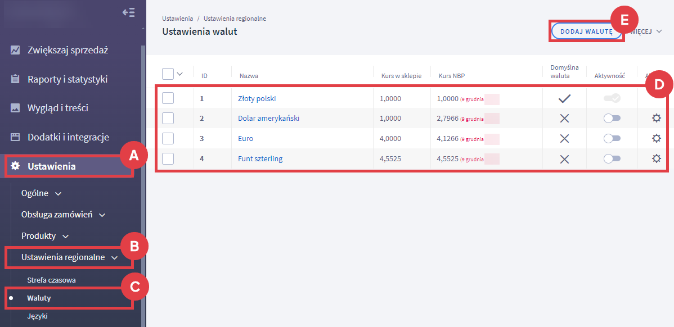Screen dimensions: 674x327
Task: Click the Zwiększaj sprzedaż chart icon
Action: [16, 50]
